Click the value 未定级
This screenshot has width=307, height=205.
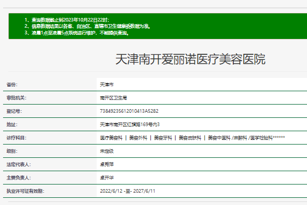coord(107,151)
